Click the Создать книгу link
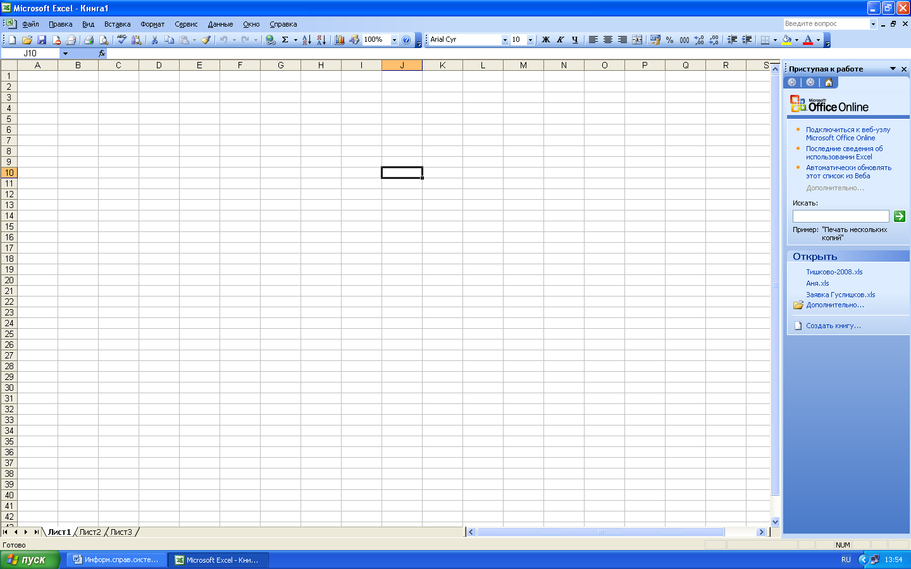Image resolution: width=911 pixels, height=569 pixels. point(833,326)
